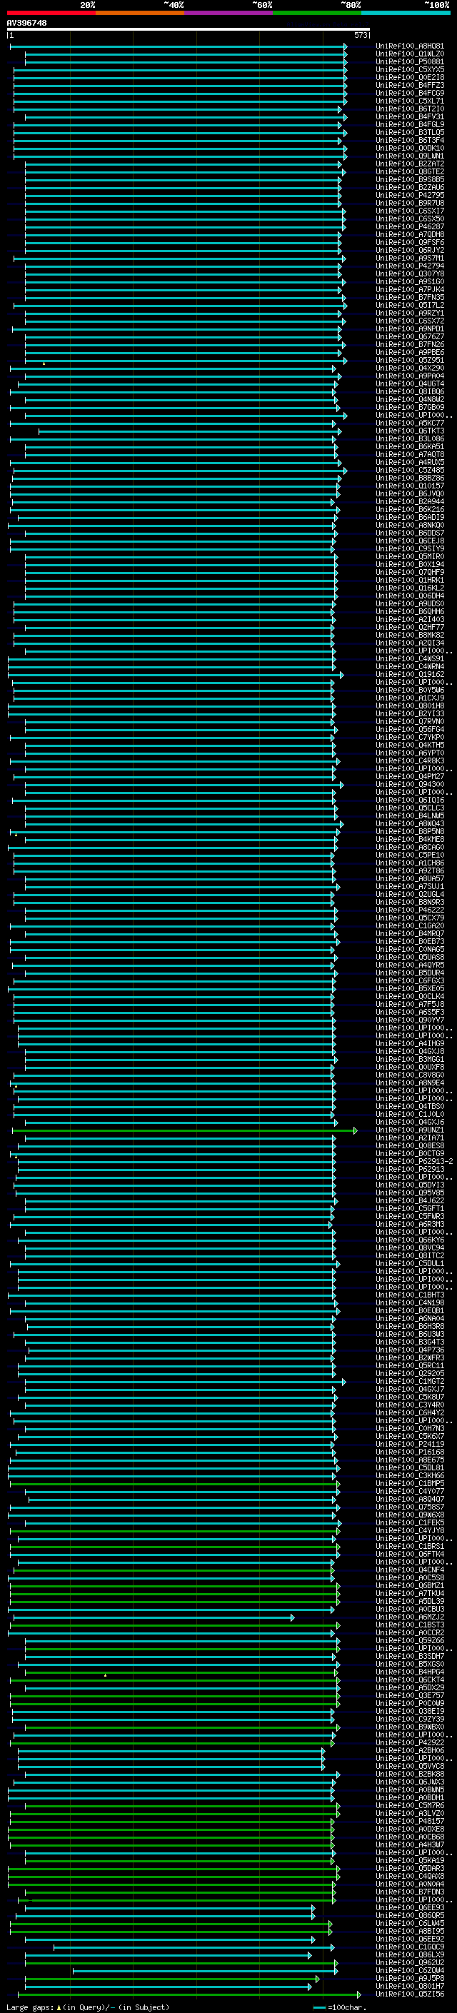This screenshot has height=2013, width=457.
Task: Select the UniRef100_B9S8B5 label
Action: [410, 180]
